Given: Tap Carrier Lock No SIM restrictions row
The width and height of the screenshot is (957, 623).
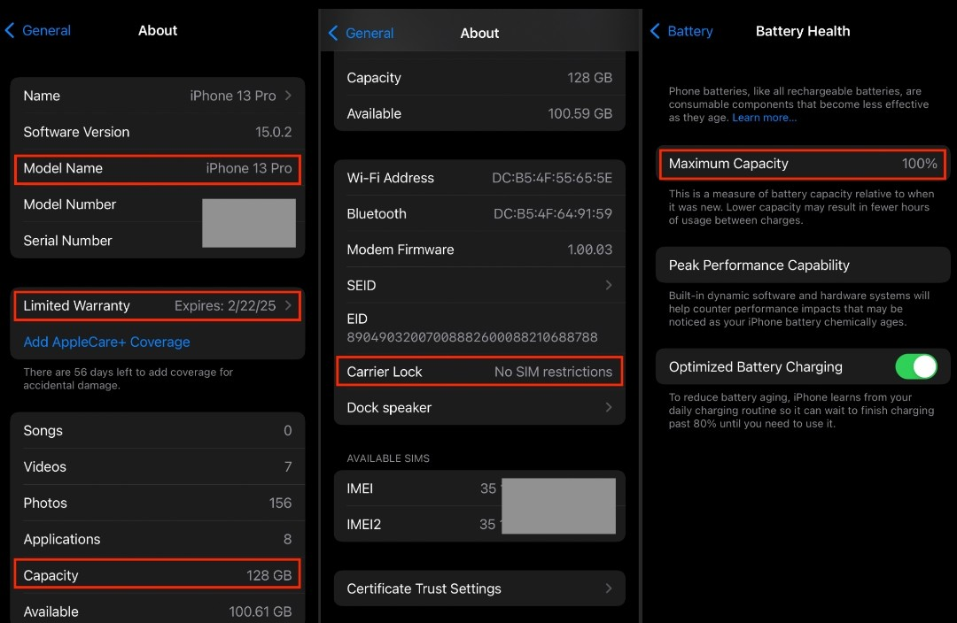Looking at the screenshot, I should [x=479, y=372].
